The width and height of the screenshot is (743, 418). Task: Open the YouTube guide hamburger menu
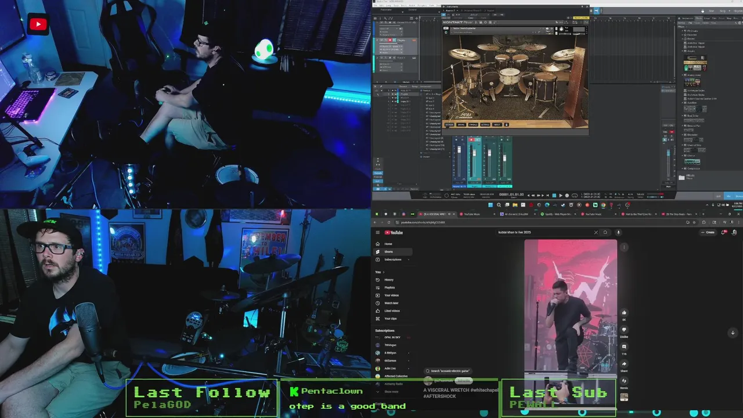pyautogui.click(x=377, y=232)
